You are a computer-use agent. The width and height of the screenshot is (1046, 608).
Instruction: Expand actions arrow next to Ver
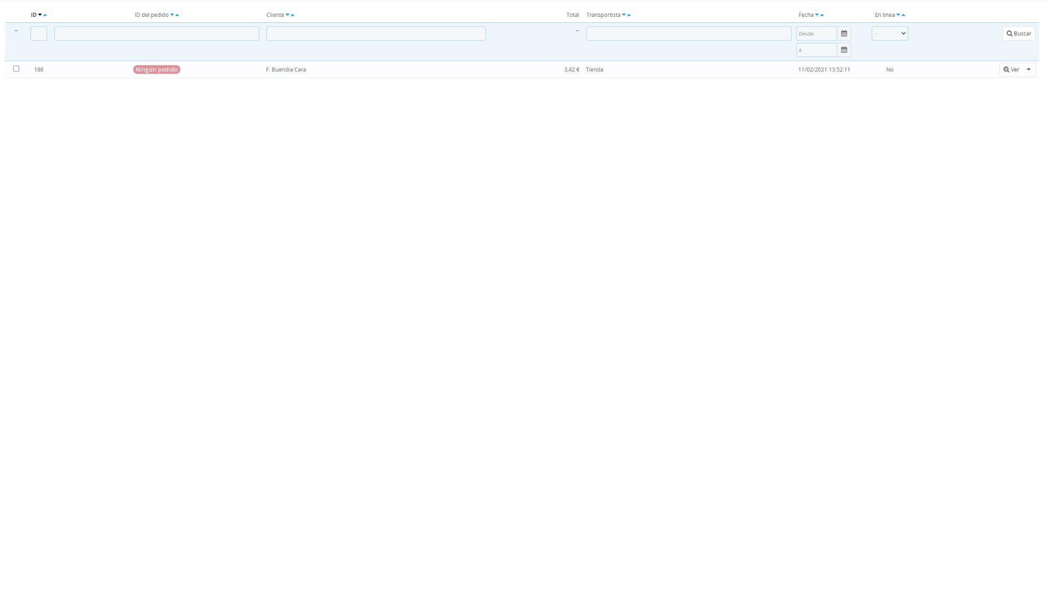pos(1029,70)
